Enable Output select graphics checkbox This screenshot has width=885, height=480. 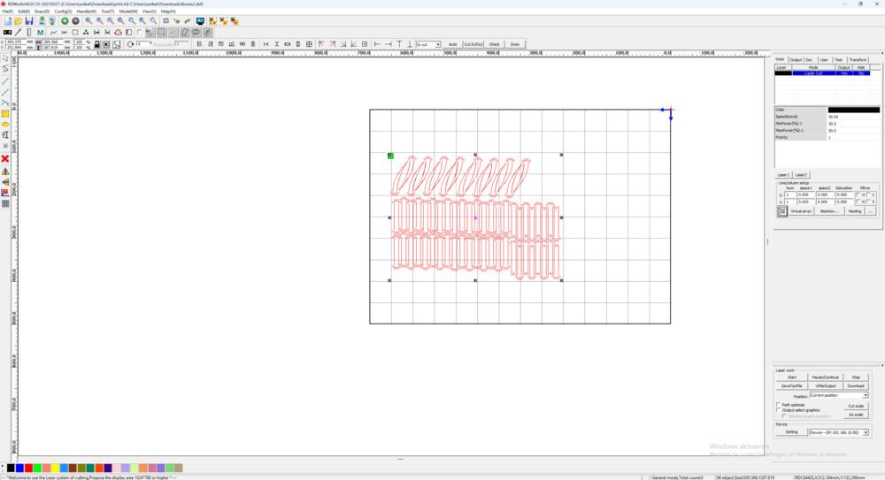point(779,410)
